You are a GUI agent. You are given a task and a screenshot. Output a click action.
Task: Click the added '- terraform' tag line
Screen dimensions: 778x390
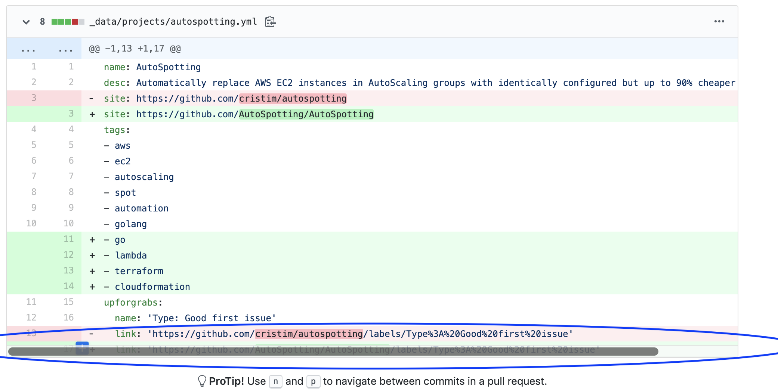point(139,271)
